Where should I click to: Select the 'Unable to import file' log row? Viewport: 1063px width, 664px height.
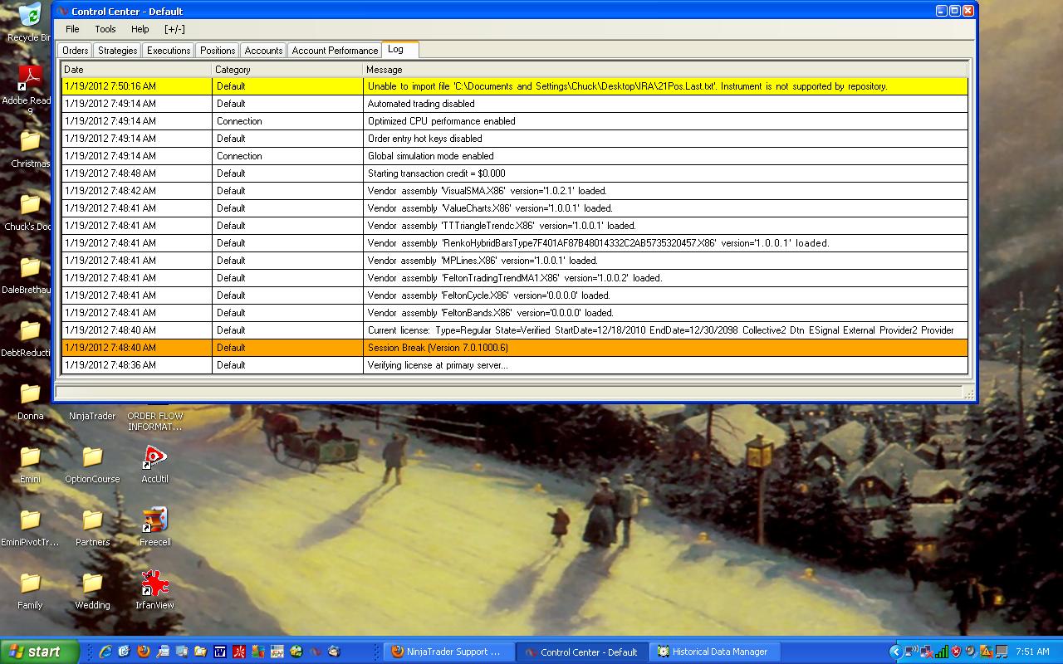pyautogui.click(x=515, y=86)
